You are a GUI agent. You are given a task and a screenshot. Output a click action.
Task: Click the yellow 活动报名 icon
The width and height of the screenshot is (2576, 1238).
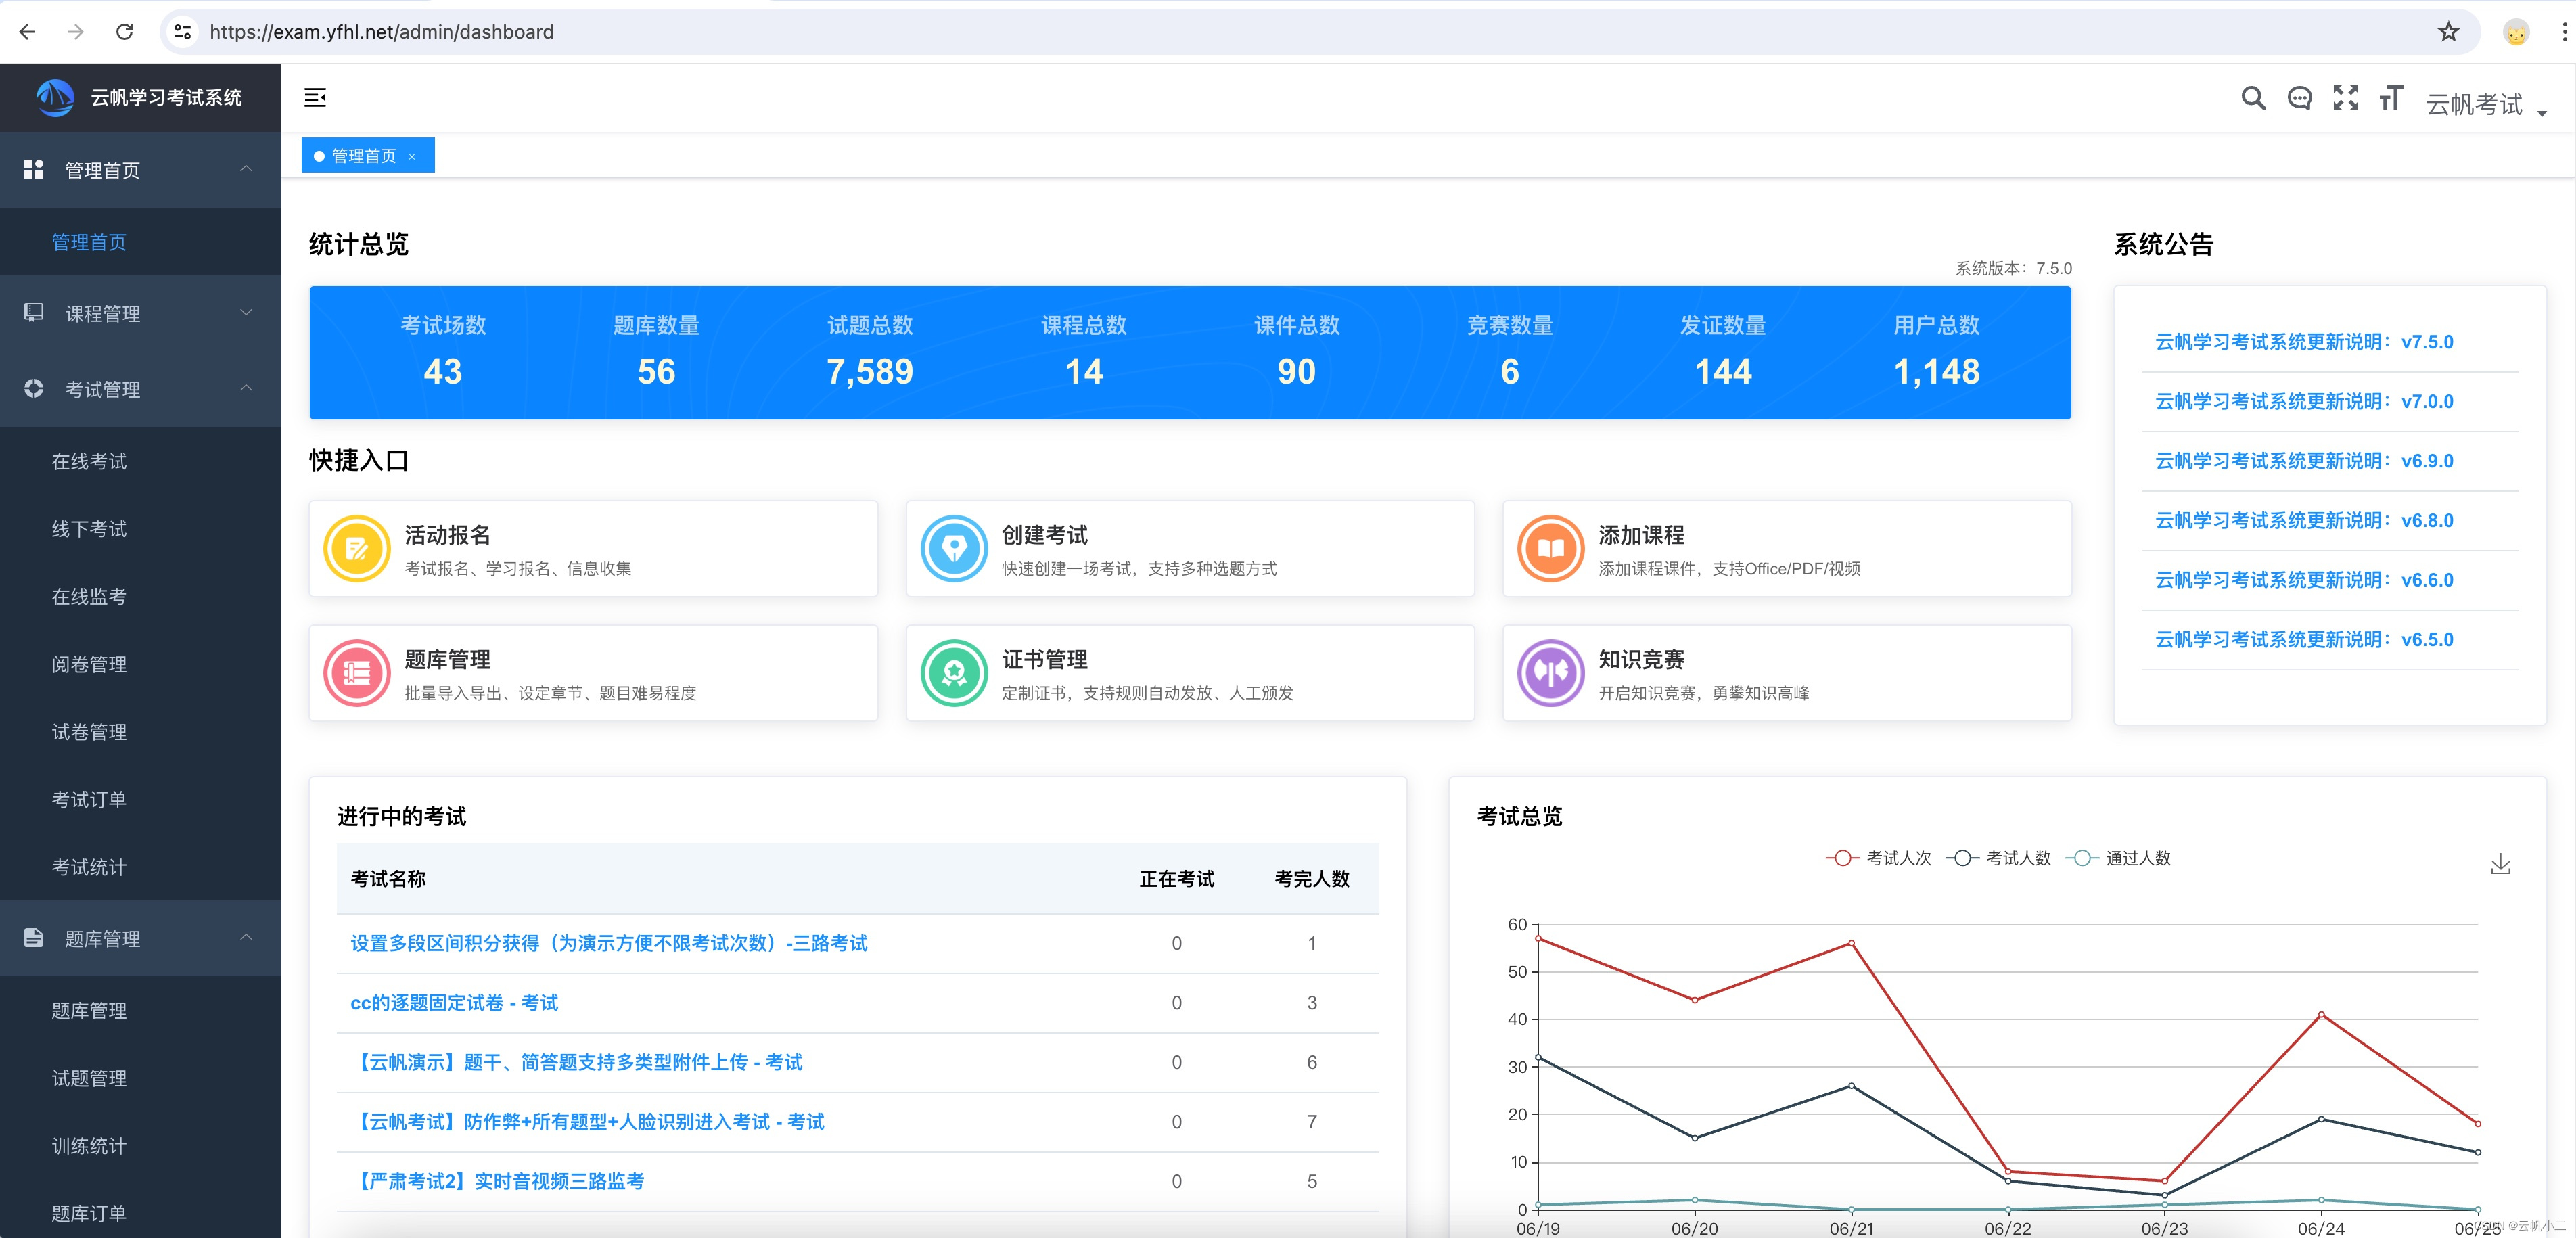pos(357,548)
